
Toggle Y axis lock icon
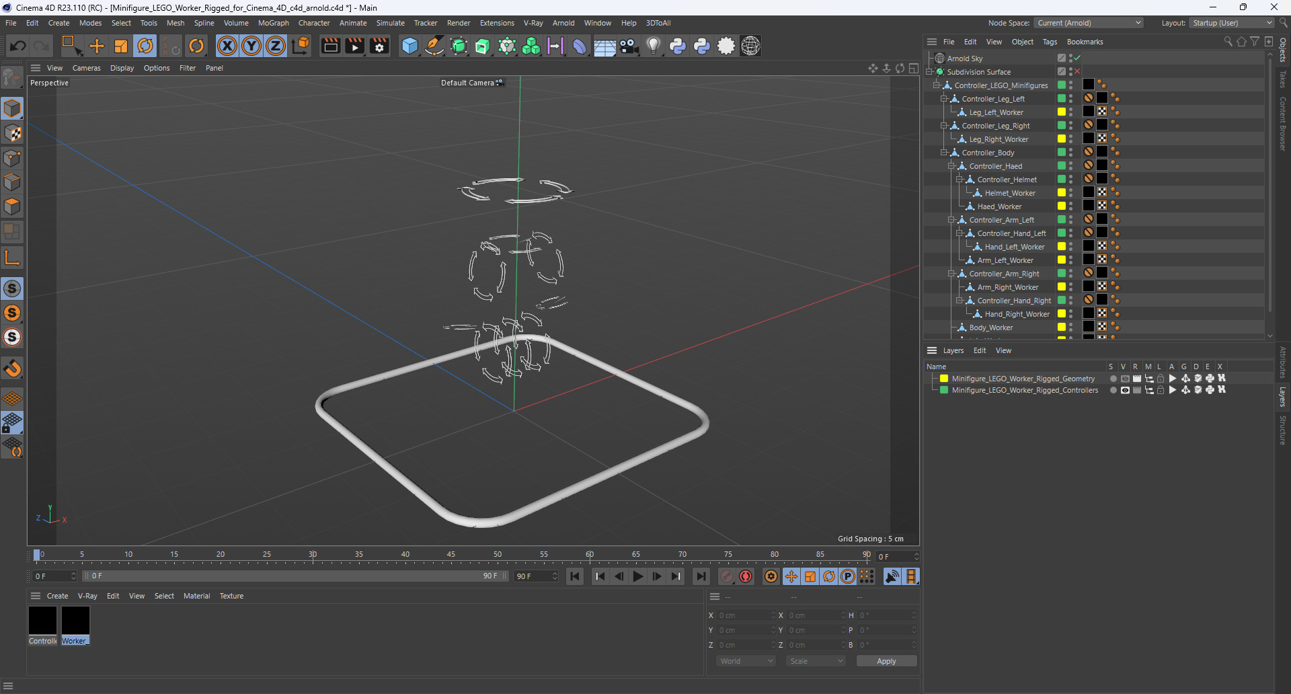[x=251, y=46]
